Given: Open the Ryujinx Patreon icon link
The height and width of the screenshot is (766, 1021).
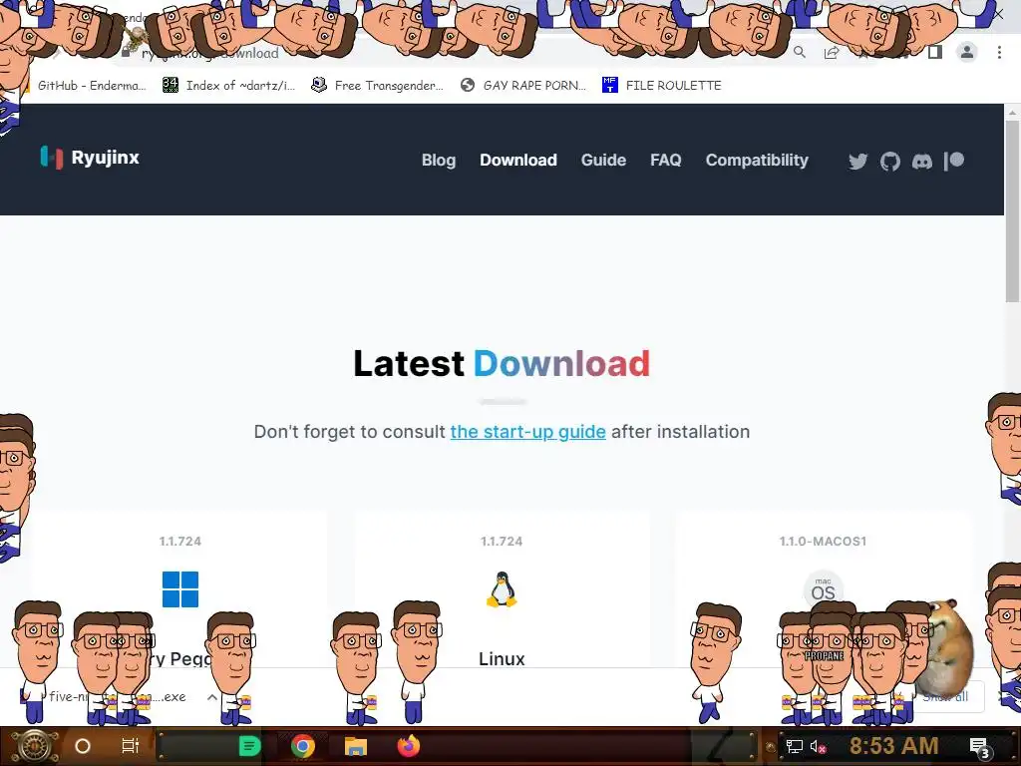Looking at the screenshot, I should click(953, 161).
